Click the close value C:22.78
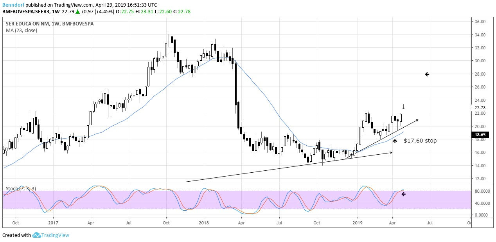The image size is (496, 242). [181, 12]
